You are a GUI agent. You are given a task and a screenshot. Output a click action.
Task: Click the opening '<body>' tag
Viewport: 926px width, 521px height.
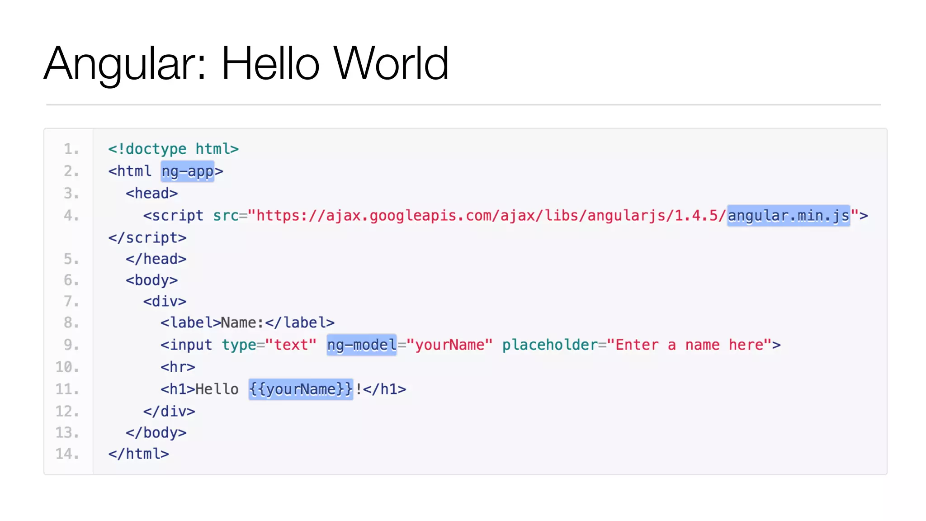click(x=151, y=280)
